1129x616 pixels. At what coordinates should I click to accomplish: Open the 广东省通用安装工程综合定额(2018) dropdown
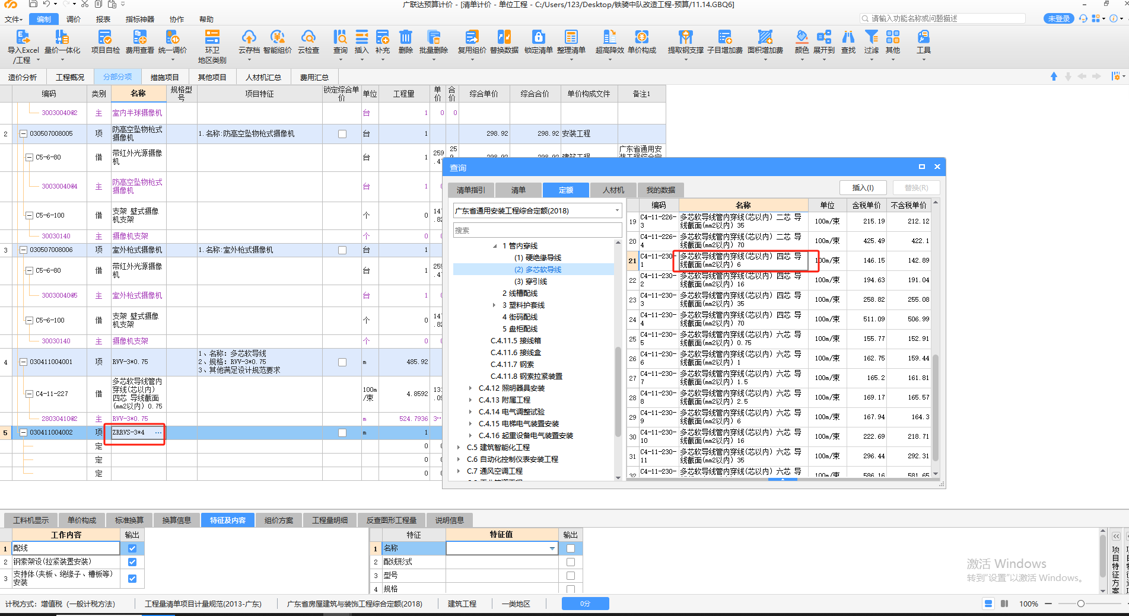point(538,210)
